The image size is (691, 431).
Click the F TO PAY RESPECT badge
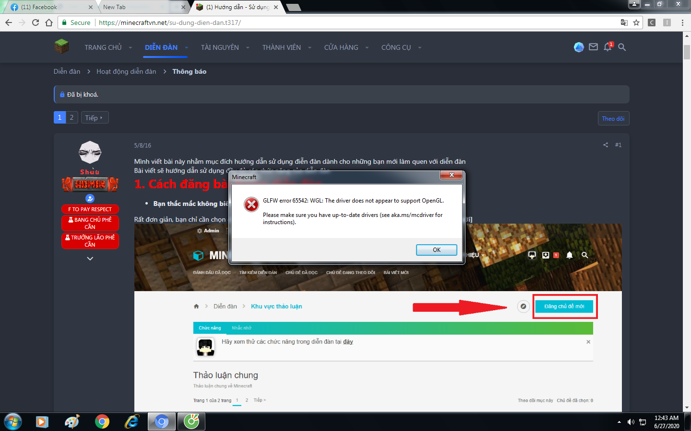point(90,209)
